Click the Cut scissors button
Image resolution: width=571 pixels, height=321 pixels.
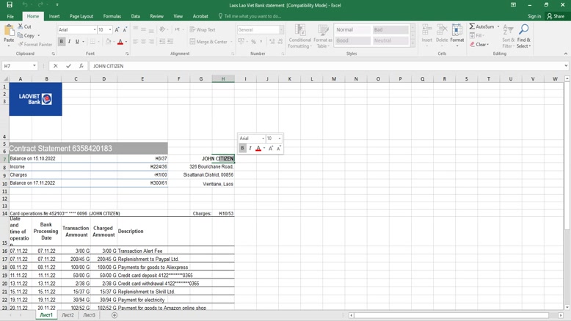[26, 26]
